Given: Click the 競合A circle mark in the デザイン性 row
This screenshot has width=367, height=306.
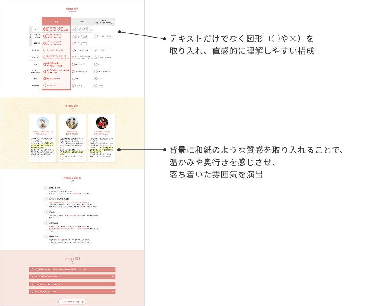Looking at the screenshot, I should click(x=73, y=50).
